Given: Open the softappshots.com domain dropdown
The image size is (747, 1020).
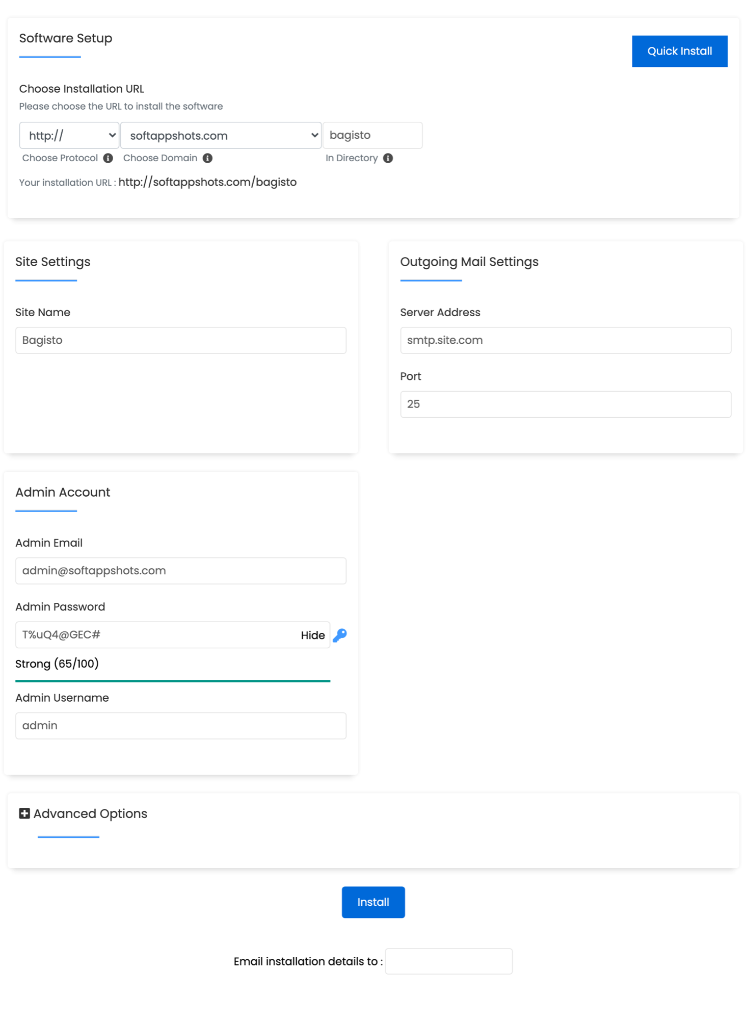Looking at the screenshot, I should 221,135.
